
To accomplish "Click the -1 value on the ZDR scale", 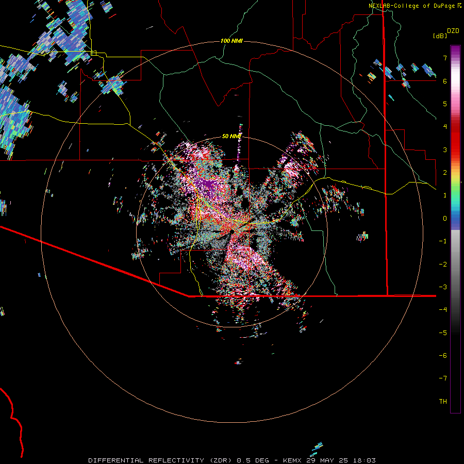I will click(x=443, y=241).
